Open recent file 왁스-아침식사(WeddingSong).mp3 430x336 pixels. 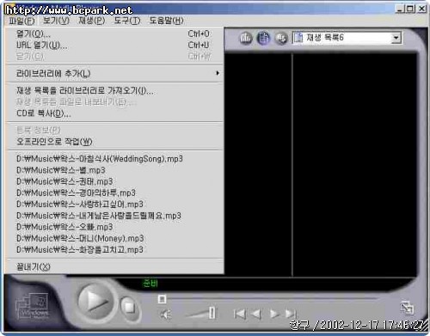pos(114,159)
